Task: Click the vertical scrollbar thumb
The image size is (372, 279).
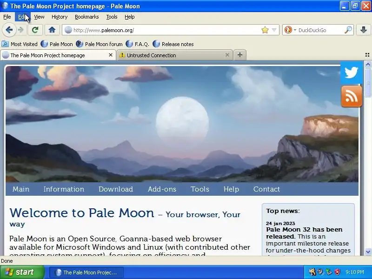Action: 368,82
